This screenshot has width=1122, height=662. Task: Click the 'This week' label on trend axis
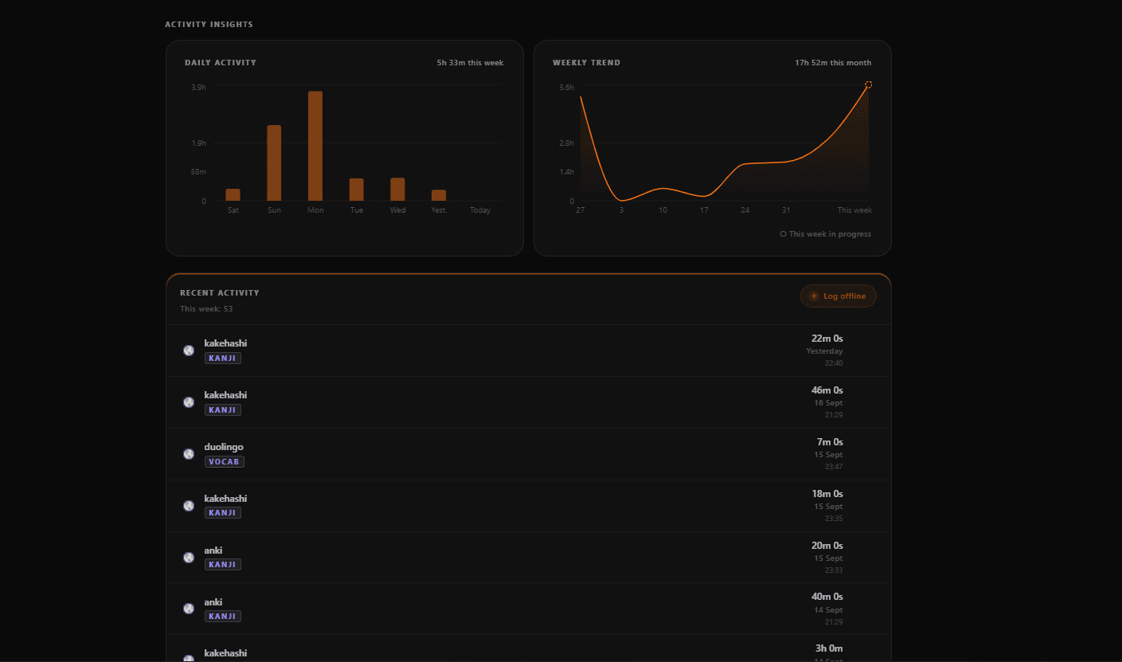pyautogui.click(x=854, y=210)
